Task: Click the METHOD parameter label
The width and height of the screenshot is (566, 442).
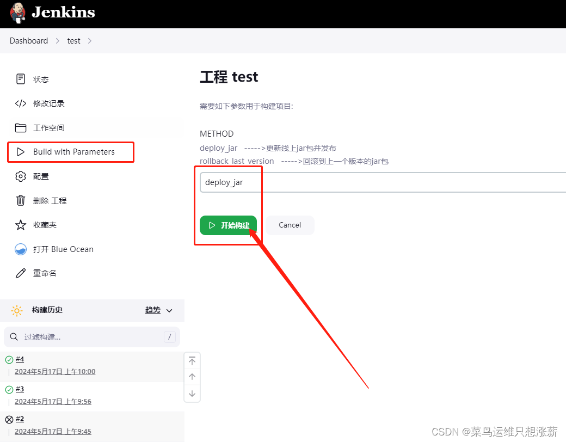Action: point(217,134)
